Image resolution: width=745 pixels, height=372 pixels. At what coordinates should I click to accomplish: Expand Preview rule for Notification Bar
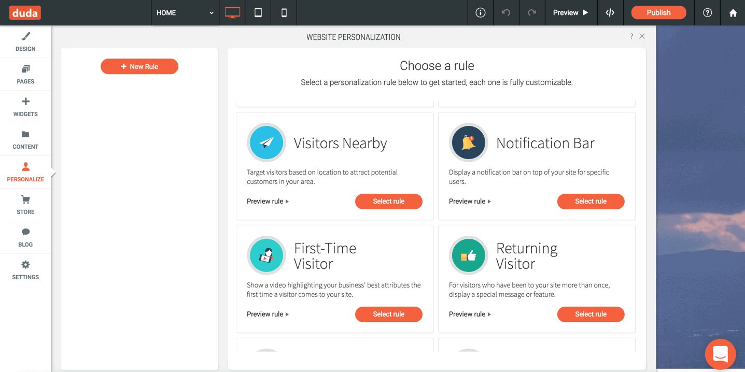(470, 202)
